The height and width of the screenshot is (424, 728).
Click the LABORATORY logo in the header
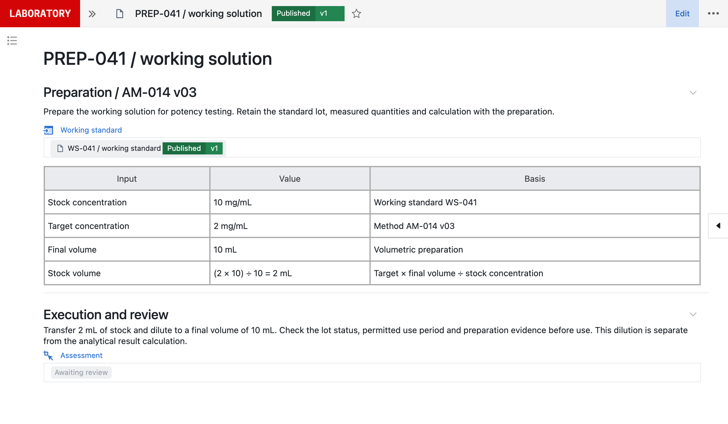[x=40, y=14]
